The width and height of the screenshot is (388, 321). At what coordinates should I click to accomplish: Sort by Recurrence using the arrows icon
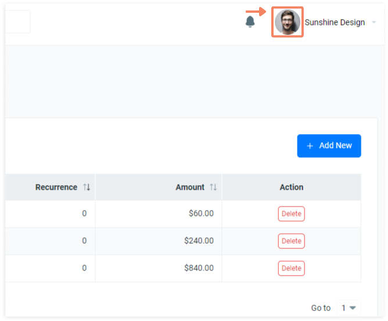(87, 187)
